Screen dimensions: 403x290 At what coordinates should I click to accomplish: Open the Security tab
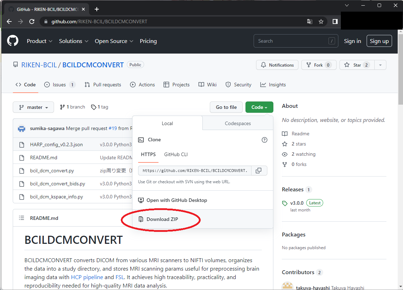238,85
